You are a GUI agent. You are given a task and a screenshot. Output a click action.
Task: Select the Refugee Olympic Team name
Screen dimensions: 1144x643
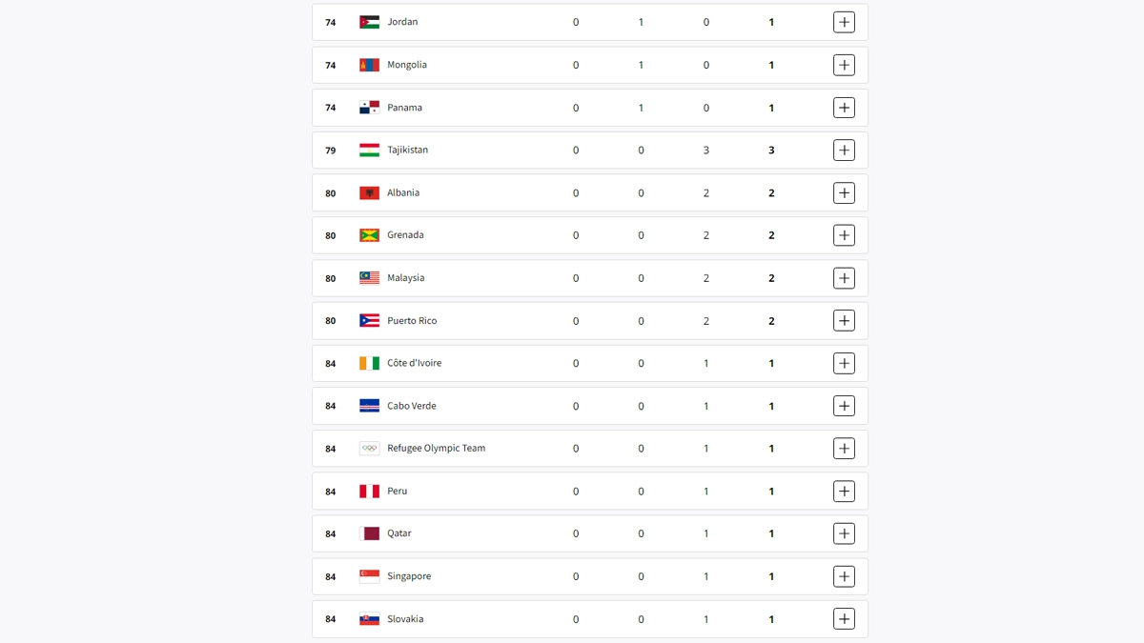point(436,449)
